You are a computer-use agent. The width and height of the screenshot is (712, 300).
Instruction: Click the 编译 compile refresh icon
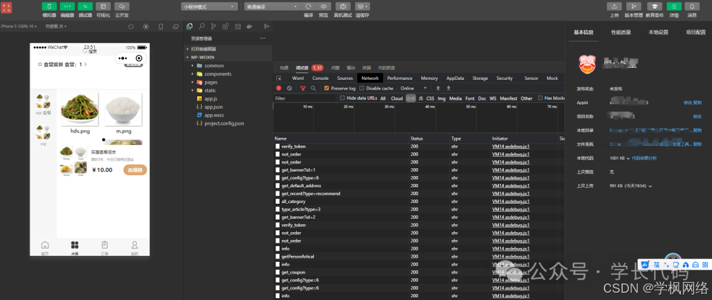tap(309, 7)
